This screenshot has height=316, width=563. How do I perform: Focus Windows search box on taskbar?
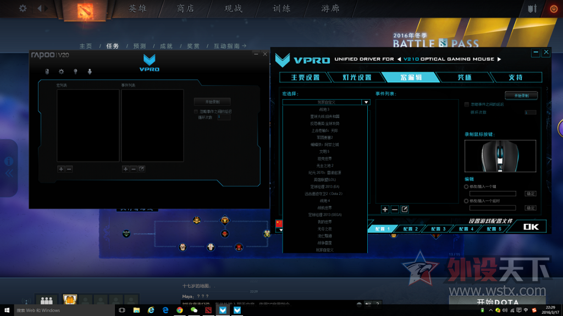pos(64,311)
